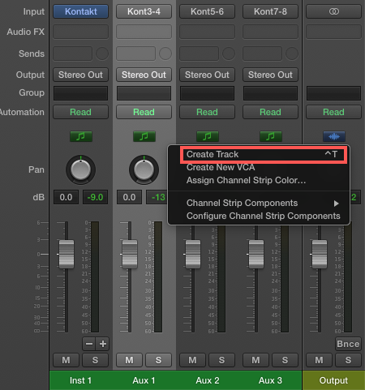
Task: Click the Audio FX slot on Aux 1
Action: tap(144, 32)
